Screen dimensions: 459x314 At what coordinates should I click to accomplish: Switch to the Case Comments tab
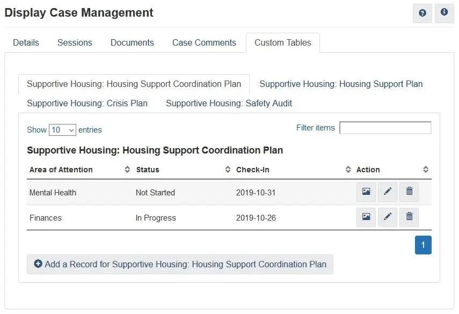click(x=204, y=42)
